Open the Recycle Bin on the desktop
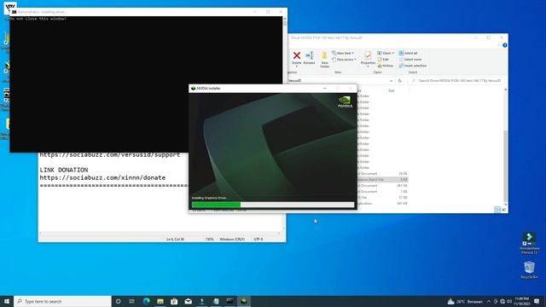The width and height of the screenshot is (546, 307). 529,269
